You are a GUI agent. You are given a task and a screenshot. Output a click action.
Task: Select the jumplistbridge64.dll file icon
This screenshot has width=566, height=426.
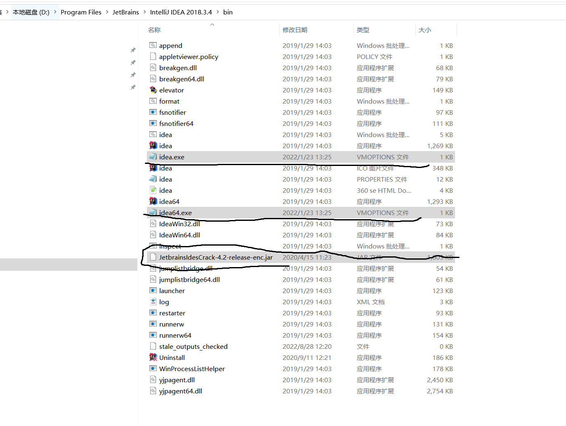coord(153,279)
